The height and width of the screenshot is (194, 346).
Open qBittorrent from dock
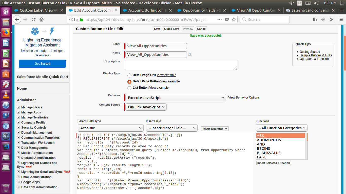6,105
